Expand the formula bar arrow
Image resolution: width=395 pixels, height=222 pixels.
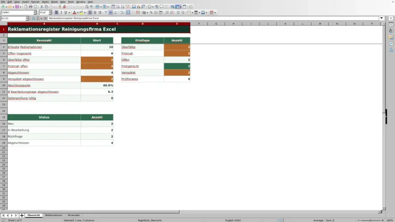tap(381, 18)
